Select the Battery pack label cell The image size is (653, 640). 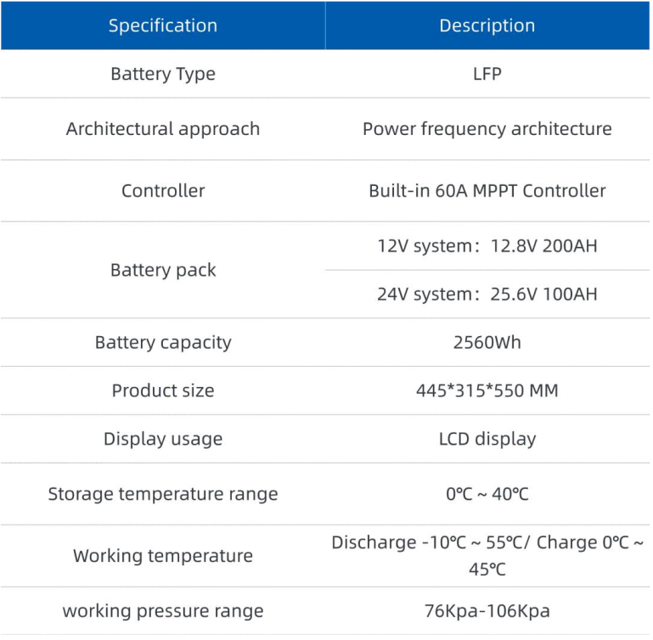coord(163,270)
